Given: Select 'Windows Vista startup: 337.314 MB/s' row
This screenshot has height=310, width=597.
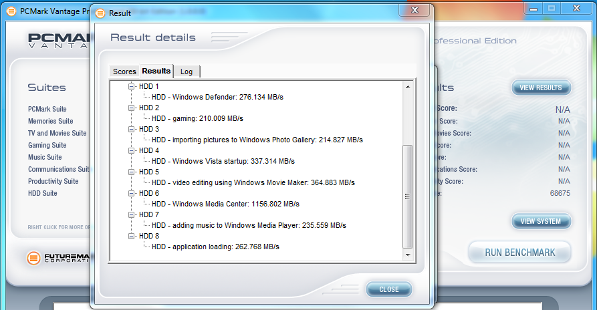Looking at the screenshot, I should pos(223,161).
